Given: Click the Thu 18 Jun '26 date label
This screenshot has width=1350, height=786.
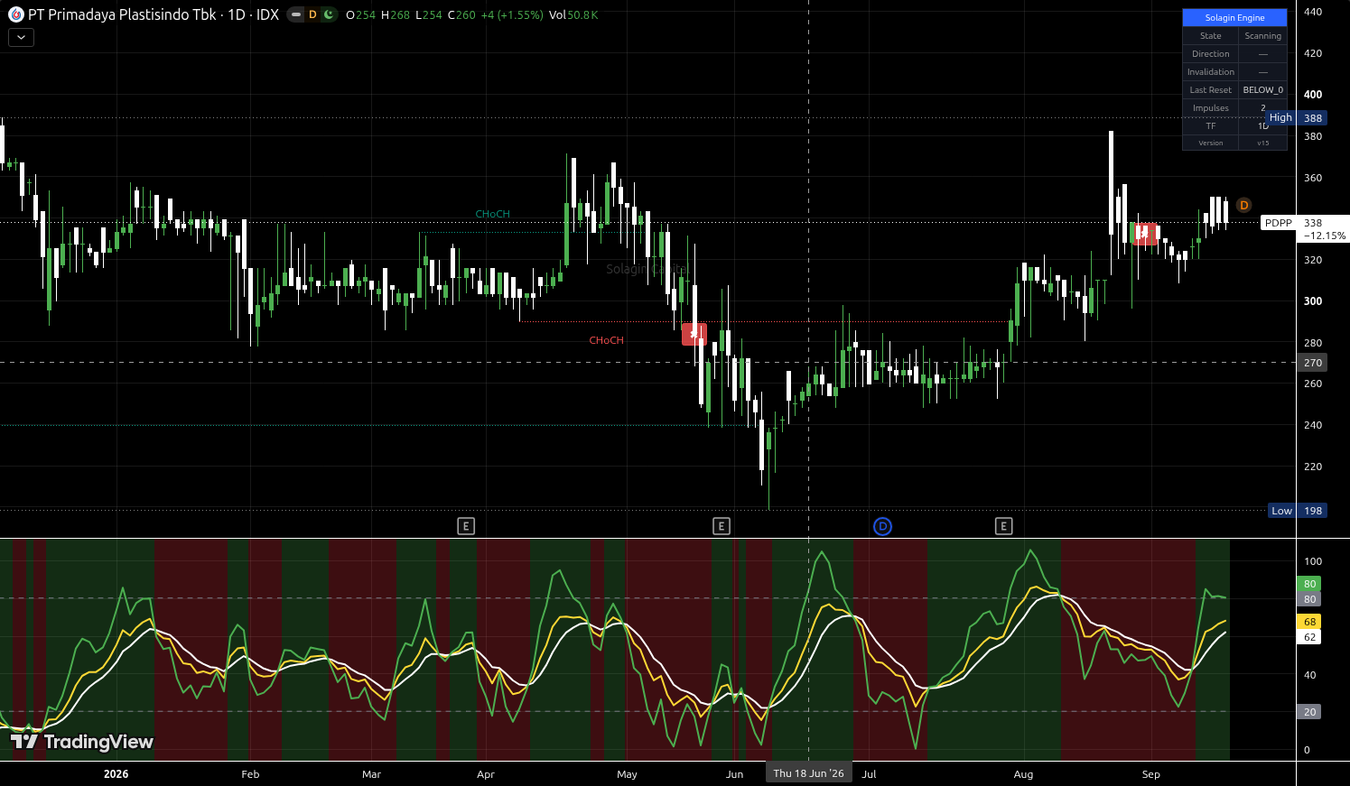Looking at the screenshot, I should click(808, 773).
